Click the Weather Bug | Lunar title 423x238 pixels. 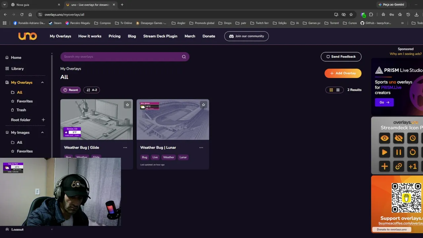pos(158,147)
